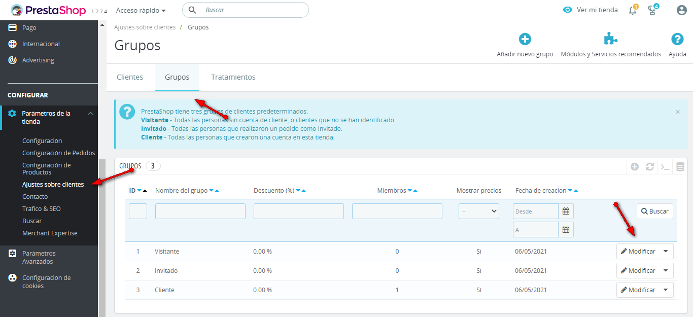Select the Grupos tab

177,77
